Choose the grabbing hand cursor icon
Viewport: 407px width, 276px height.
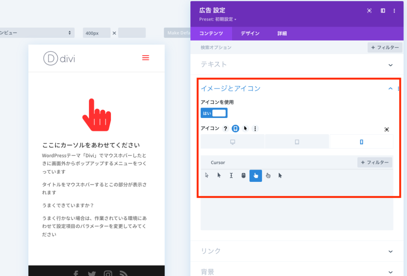tap(268, 175)
